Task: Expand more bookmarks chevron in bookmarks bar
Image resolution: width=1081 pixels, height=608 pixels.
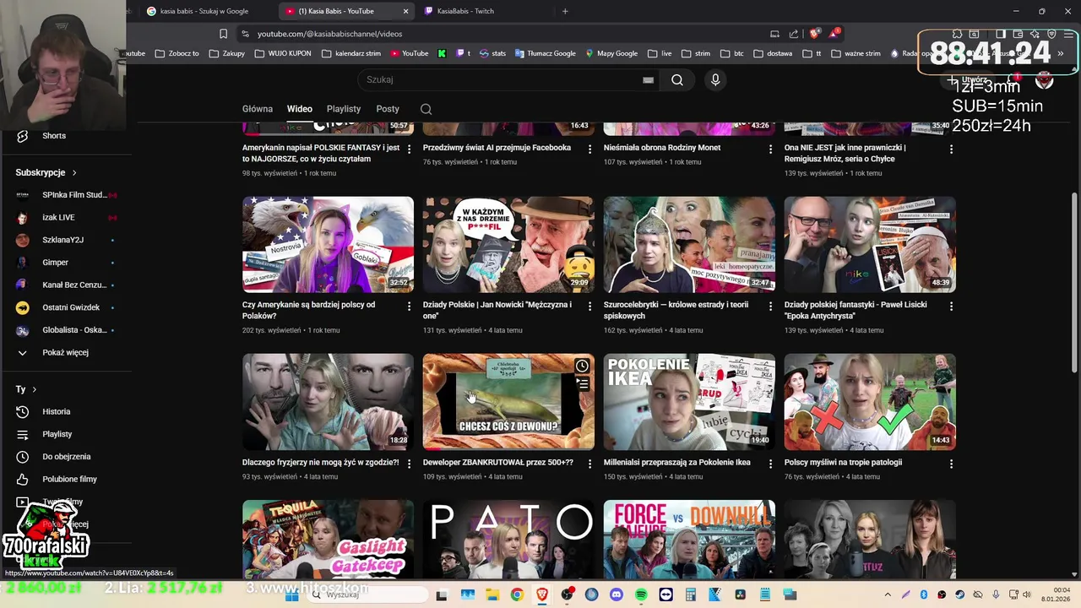Action: (1061, 53)
